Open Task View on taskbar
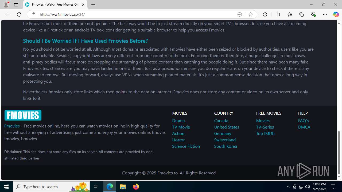The height and width of the screenshot is (192, 342). [96, 187]
